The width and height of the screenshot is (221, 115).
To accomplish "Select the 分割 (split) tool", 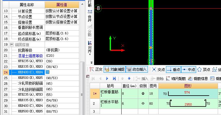I will click(x=90, y=31).
